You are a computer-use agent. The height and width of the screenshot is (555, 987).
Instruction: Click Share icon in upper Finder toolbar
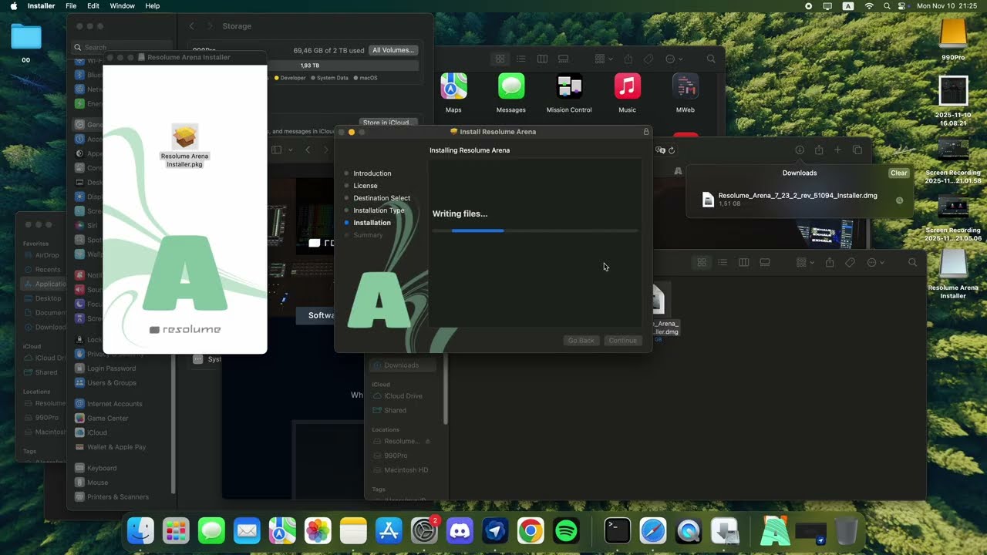click(x=628, y=59)
